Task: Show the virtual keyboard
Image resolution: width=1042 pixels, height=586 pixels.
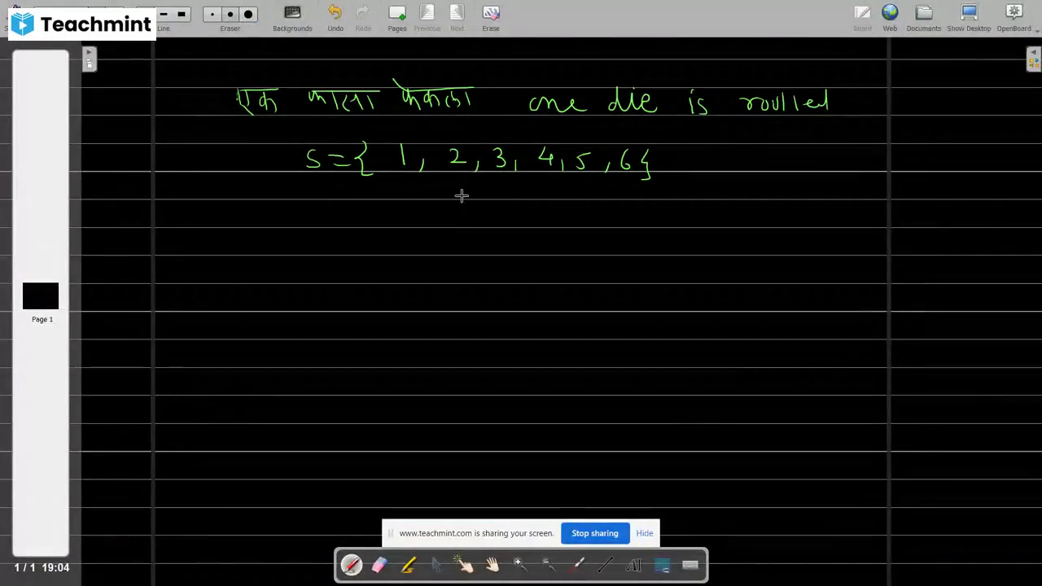Action: point(690,565)
